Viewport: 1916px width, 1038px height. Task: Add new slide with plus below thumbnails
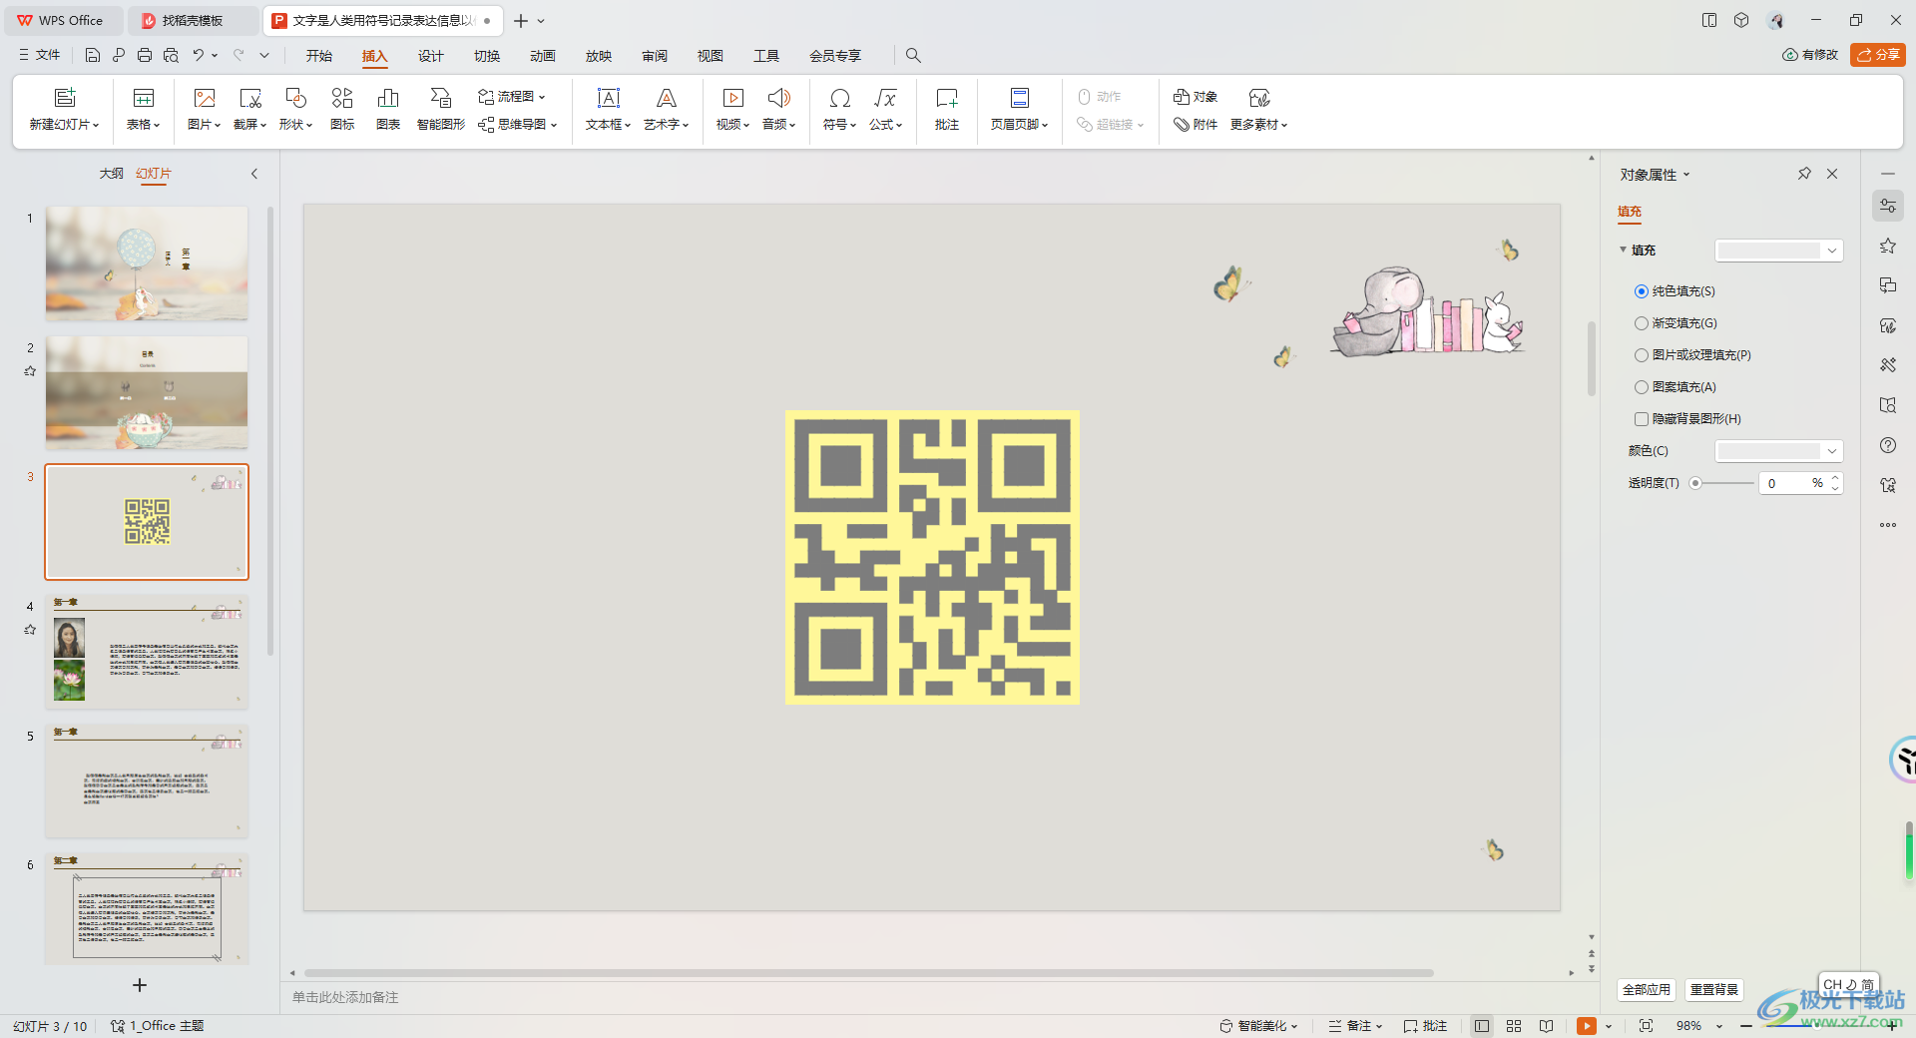tap(140, 985)
